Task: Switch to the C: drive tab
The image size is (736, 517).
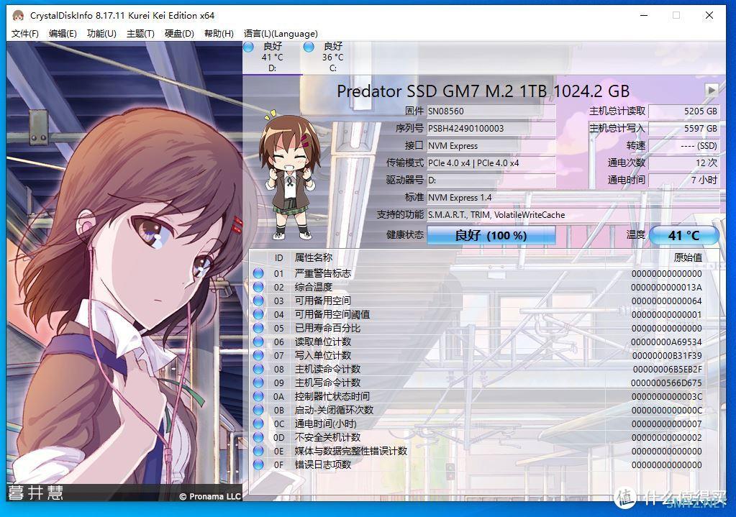Action: click(x=332, y=58)
